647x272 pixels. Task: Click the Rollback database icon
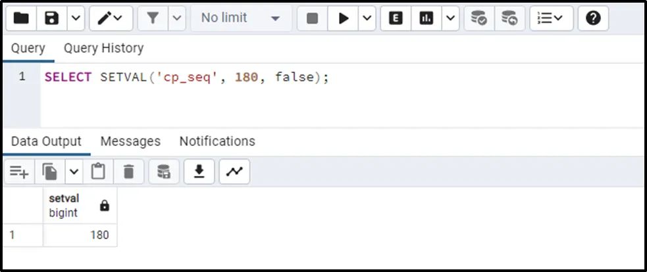tap(509, 18)
